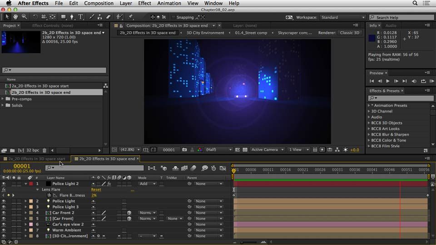436x245 pixels.
Task: Select the Type tool
Action: pos(81,17)
